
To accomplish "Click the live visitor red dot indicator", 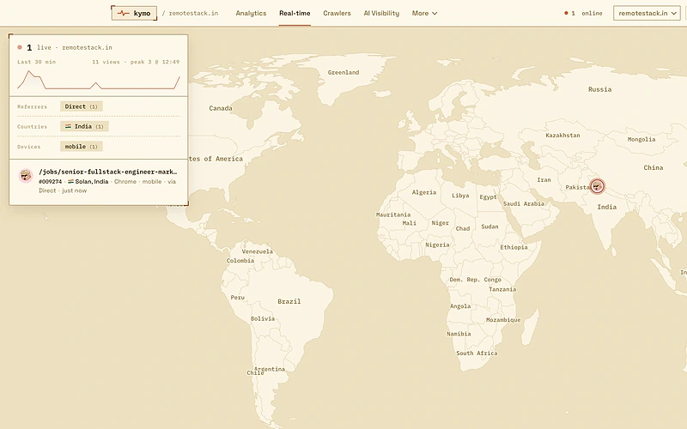I will pos(20,47).
